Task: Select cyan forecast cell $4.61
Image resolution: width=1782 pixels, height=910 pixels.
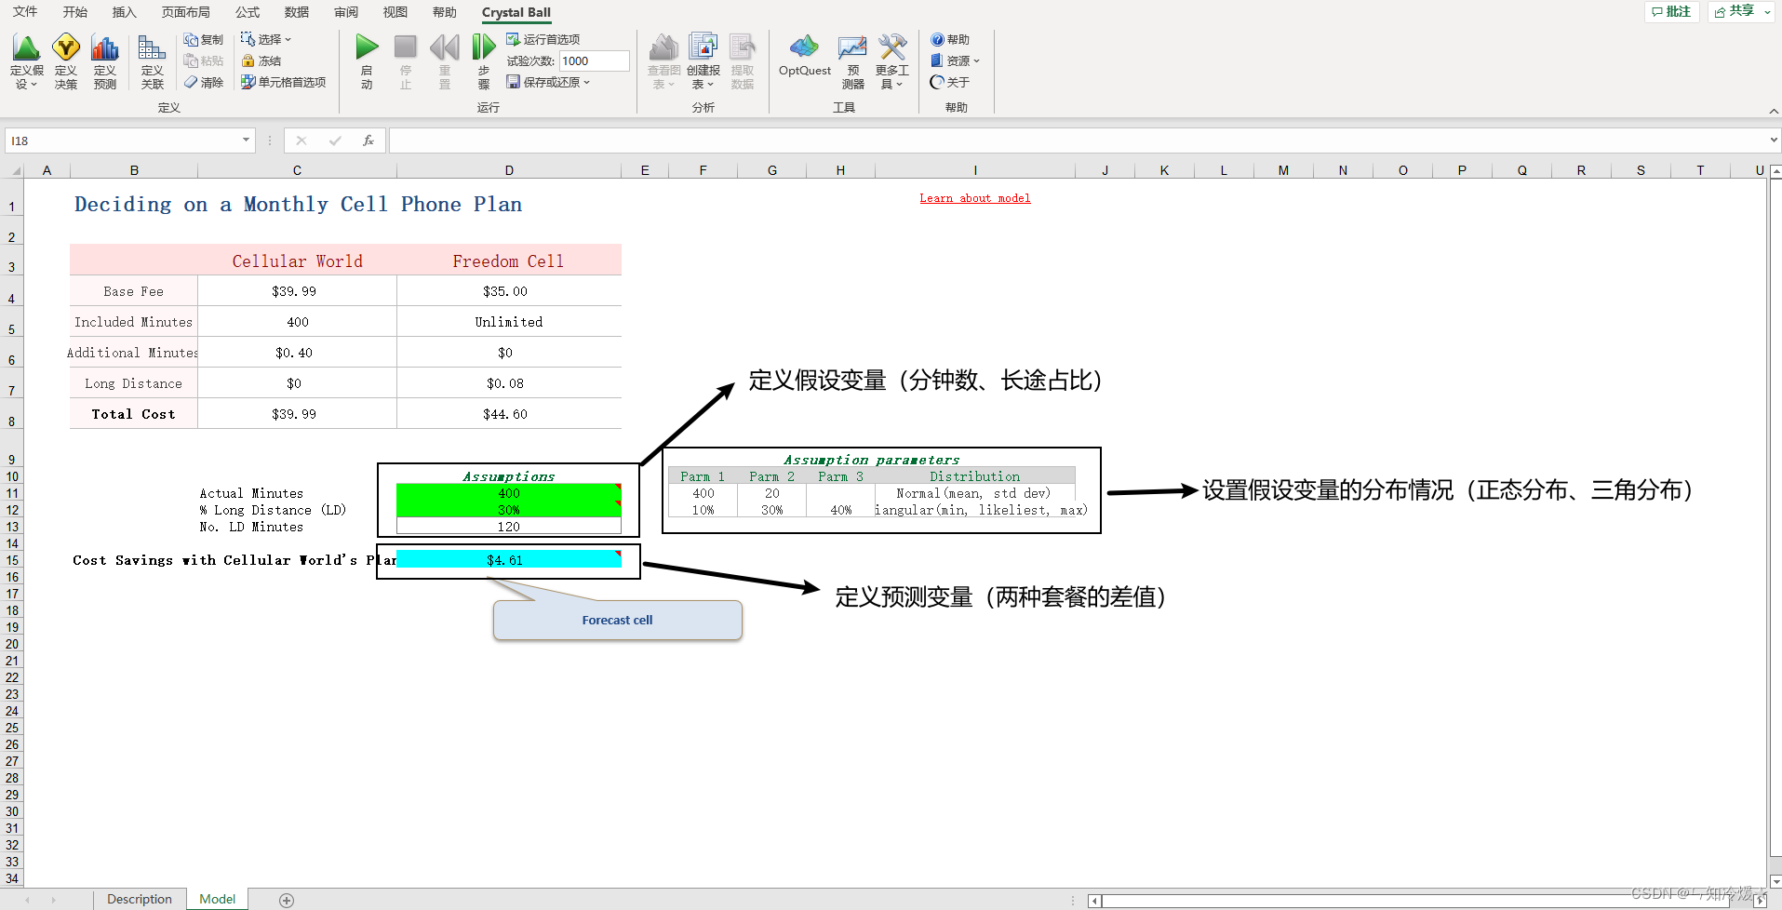Action: tap(509, 559)
